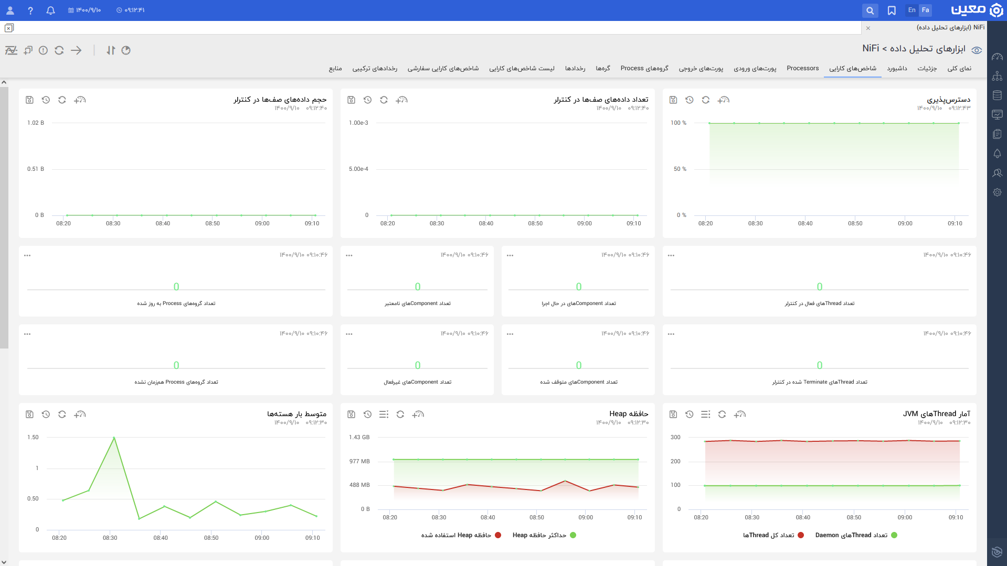Add حافظه Heap chart to dashboard

pyautogui.click(x=418, y=414)
